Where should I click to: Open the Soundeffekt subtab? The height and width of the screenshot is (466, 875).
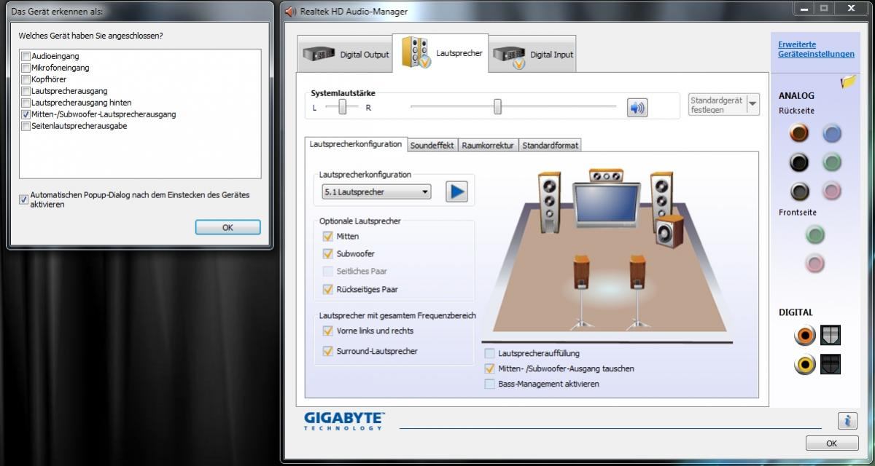pyautogui.click(x=432, y=146)
